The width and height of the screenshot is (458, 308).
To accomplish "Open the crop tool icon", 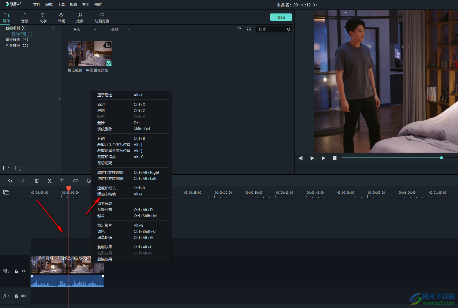I will tap(63, 181).
